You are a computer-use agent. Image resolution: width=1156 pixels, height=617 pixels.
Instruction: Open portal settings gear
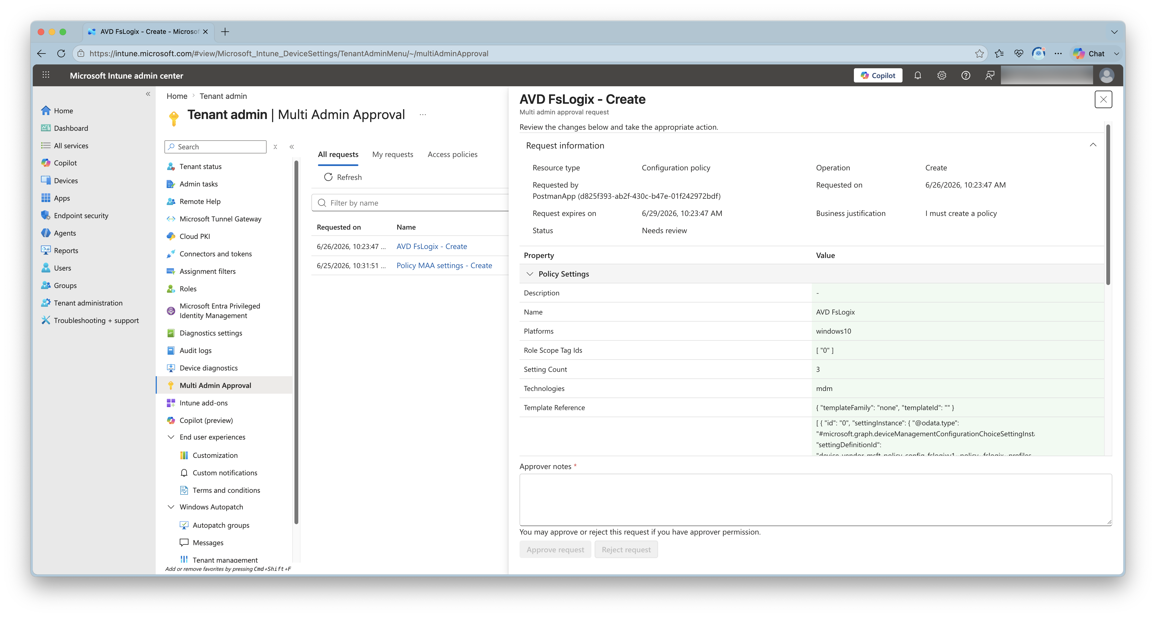[942, 75]
